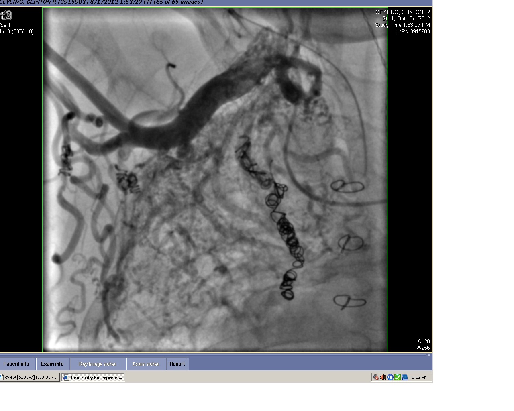Click the cine film reel icon
The image size is (514, 411).
[6, 16]
